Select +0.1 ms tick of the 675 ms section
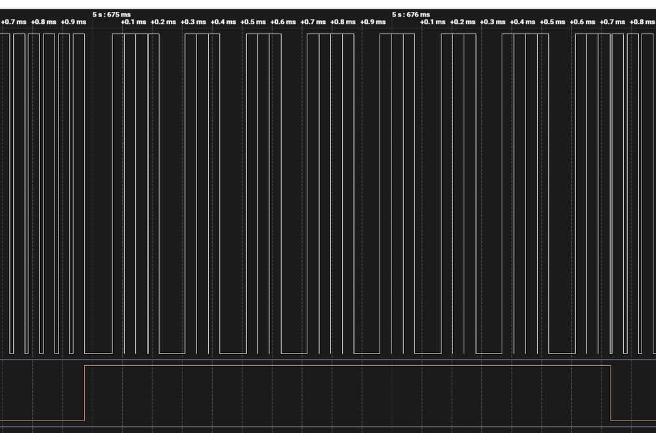Screen dimensions: 656x433 pyautogui.click(x=133, y=22)
